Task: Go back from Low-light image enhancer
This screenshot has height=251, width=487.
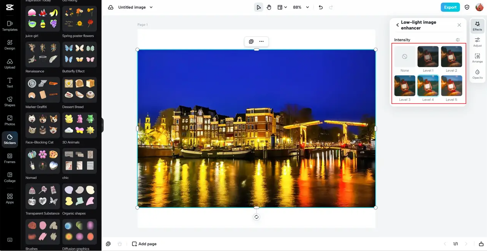Action: pyautogui.click(x=397, y=25)
